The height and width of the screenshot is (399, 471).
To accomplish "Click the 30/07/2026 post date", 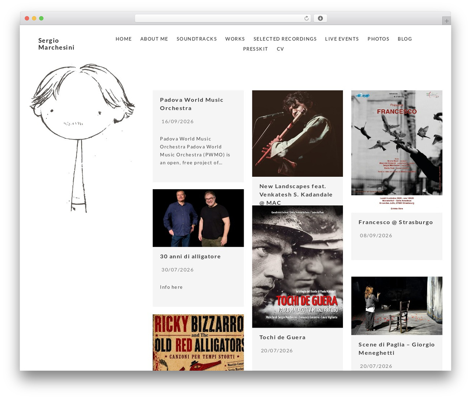I will coord(177,270).
